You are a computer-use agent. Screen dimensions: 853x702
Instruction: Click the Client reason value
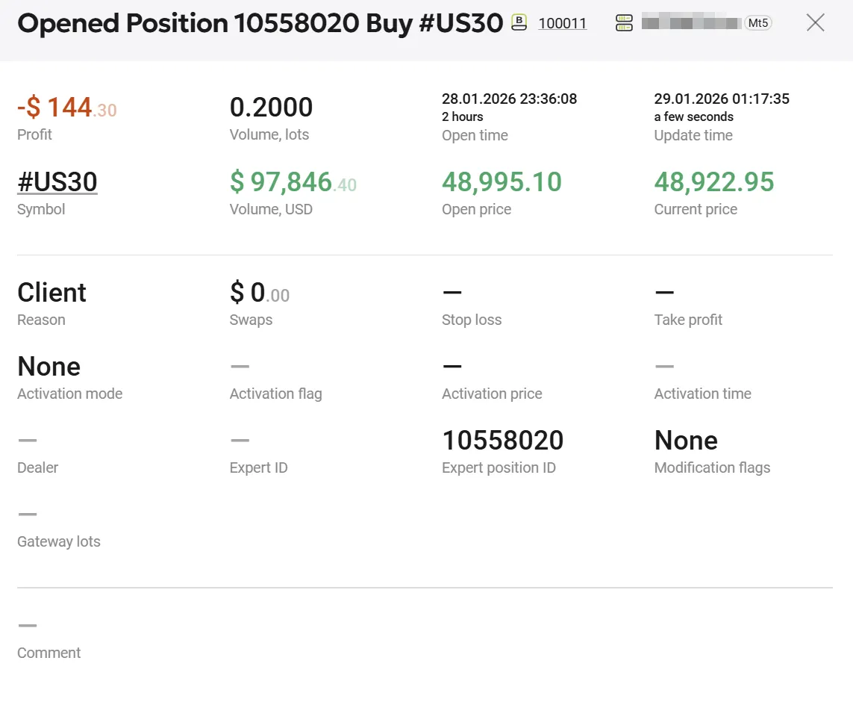(52, 293)
